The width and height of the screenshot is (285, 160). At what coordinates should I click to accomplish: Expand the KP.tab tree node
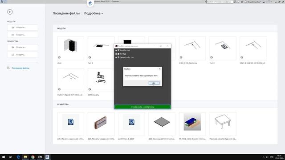coord(116,54)
